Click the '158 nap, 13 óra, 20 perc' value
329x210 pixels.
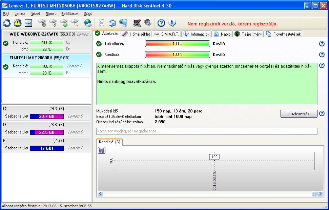(x=179, y=111)
